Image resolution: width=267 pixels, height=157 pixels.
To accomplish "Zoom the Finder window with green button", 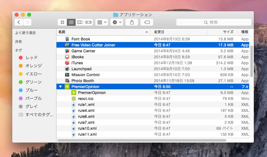I will pyautogui.click(x=29, y=15).
